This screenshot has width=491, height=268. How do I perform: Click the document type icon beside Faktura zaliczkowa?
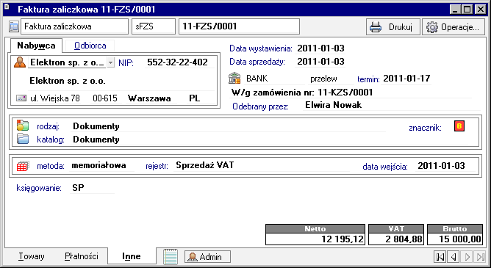point(14,26)
